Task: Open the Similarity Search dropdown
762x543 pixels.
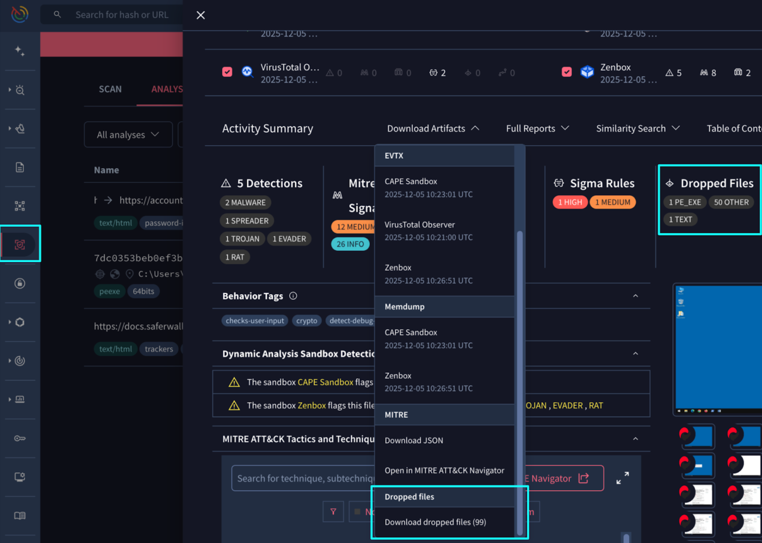Action: point(637,128)
